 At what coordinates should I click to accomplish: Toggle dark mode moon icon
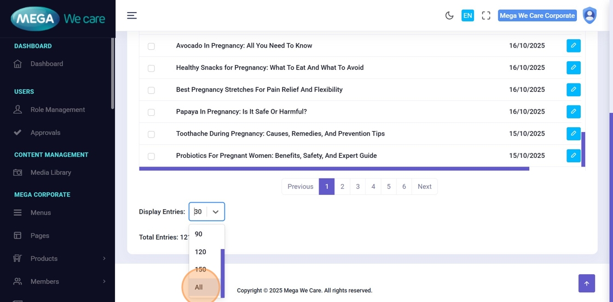(449, 16)
